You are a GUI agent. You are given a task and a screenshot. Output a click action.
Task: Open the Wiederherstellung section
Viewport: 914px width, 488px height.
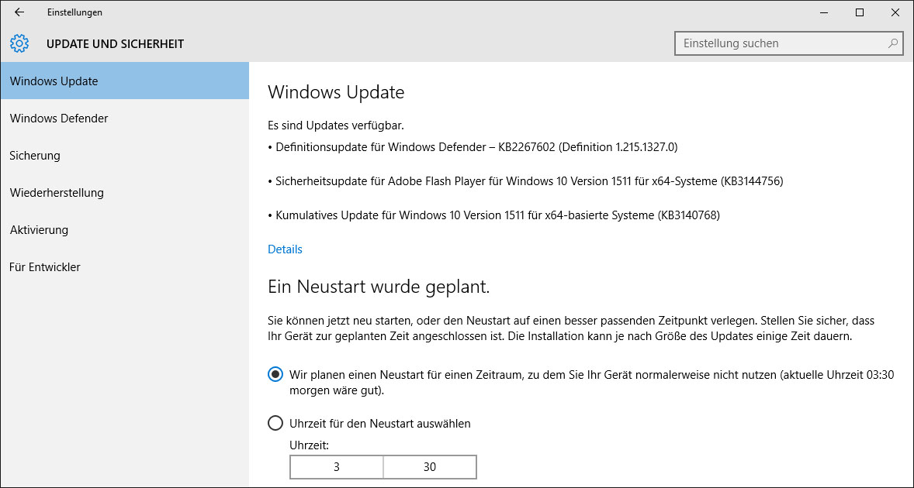57,192
